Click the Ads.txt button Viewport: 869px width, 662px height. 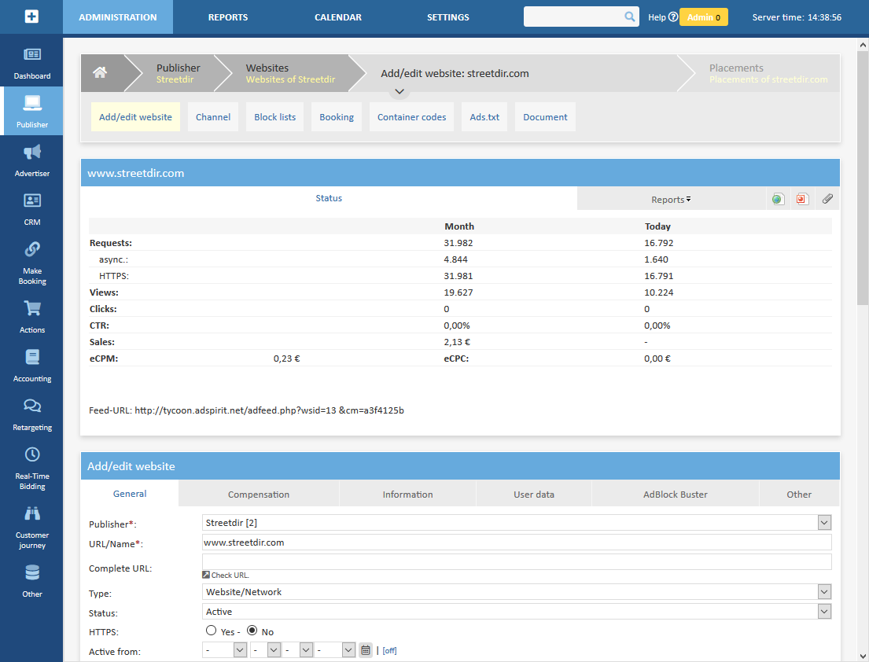click(x=484, y=117)
